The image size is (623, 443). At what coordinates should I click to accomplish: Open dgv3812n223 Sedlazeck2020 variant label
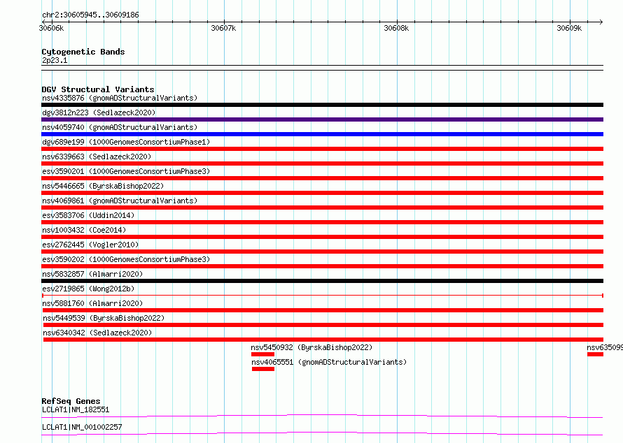[99, 112]
